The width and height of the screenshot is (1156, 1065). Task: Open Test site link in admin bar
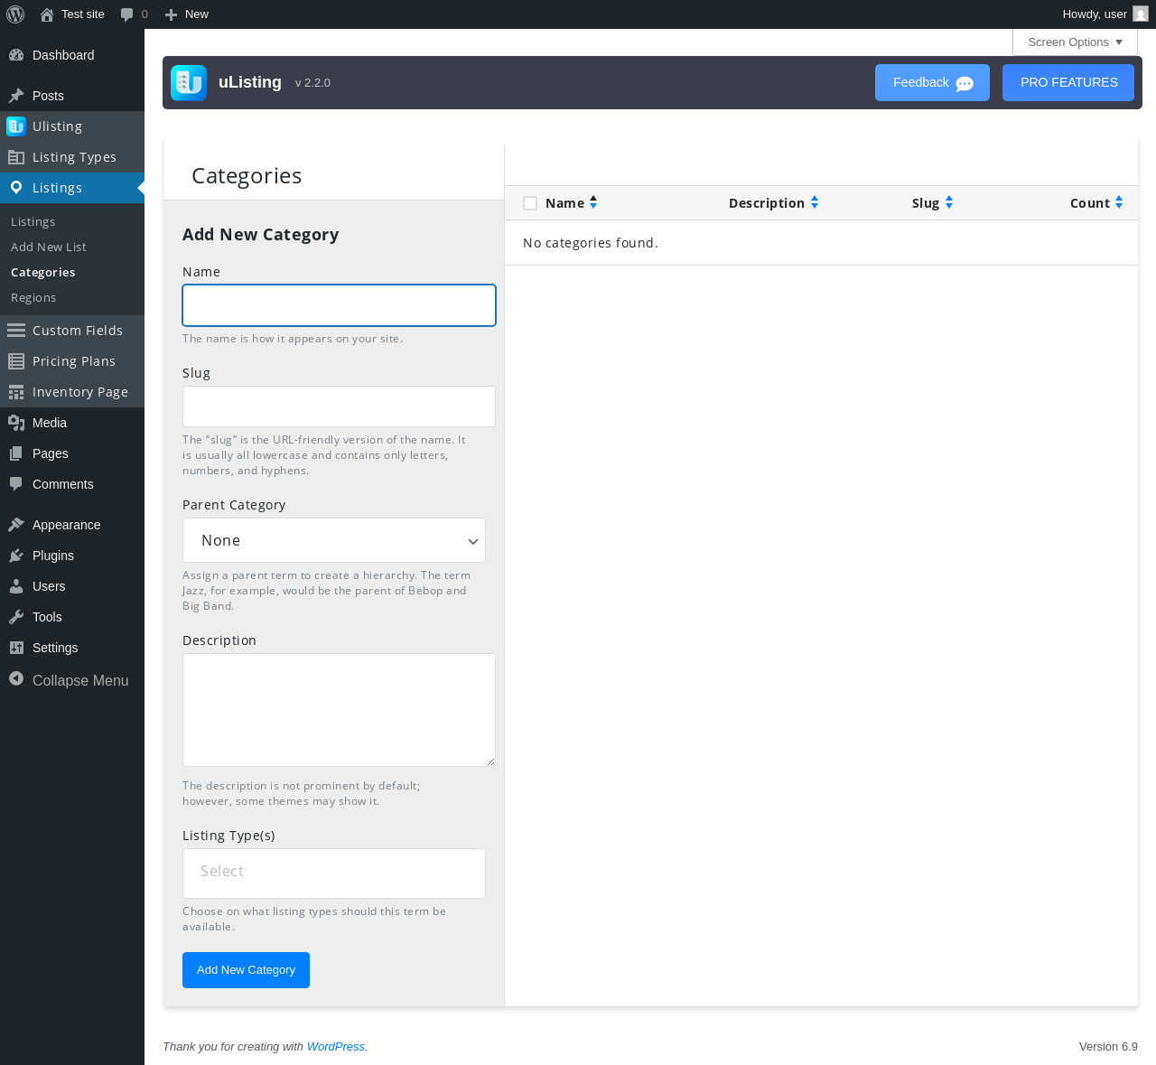(72, 14)
